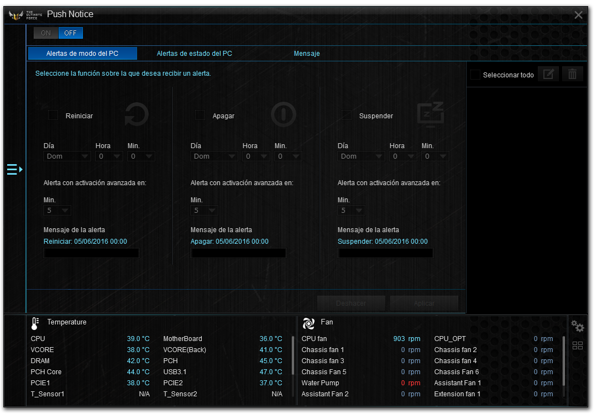Switch Push Notice to OFF
This screenshot has height=414, width=597.
coord(70,33)
